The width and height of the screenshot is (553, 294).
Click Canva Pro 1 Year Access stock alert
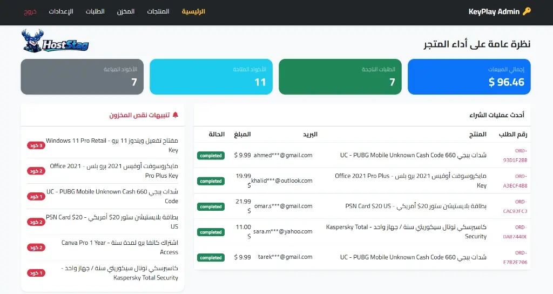119,247
